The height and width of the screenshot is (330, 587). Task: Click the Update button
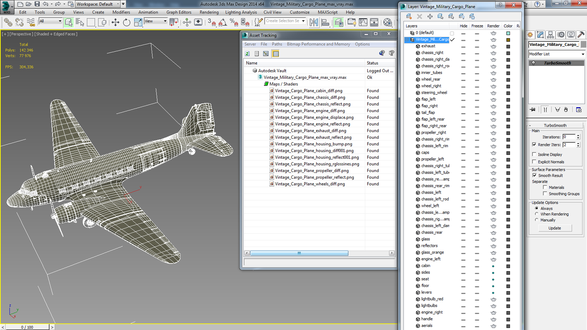click(x=555, y=228)
